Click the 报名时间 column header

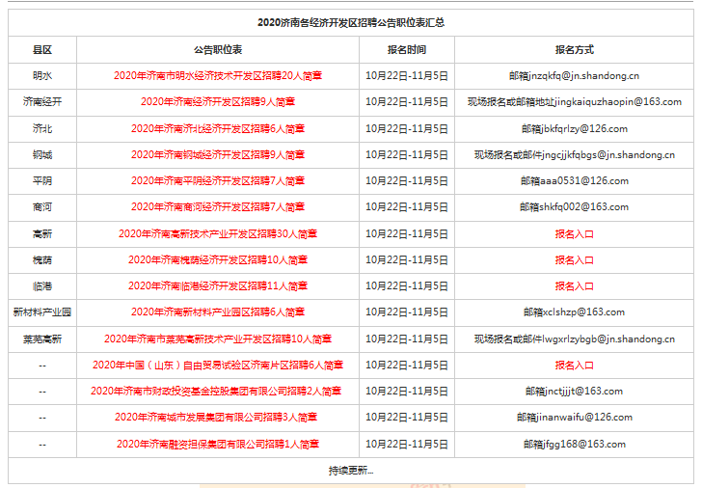point(407,50)
